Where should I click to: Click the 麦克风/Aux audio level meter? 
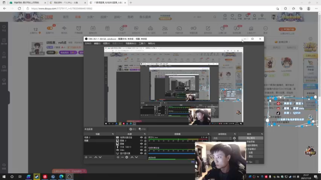click(178, 140)
